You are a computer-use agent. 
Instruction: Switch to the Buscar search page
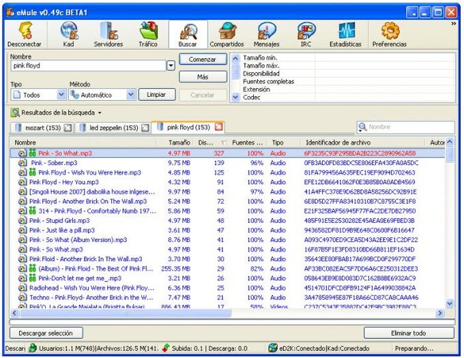point(188,34)
